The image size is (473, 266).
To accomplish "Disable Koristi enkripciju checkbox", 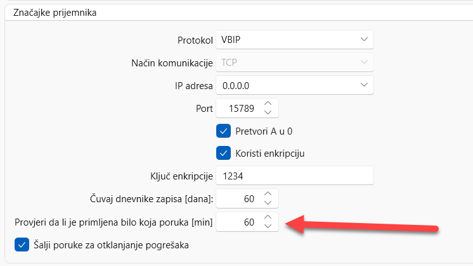I will click(223, 153).
